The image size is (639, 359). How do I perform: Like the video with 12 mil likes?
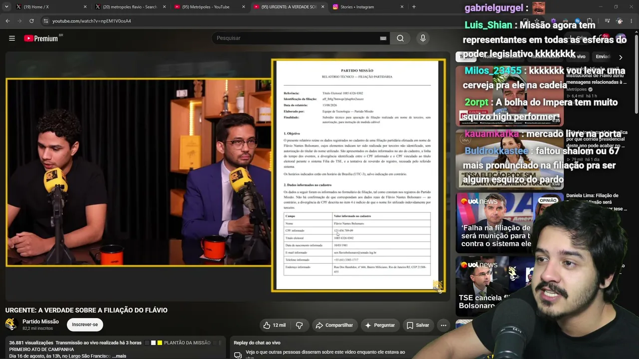(x=275, y=325)
